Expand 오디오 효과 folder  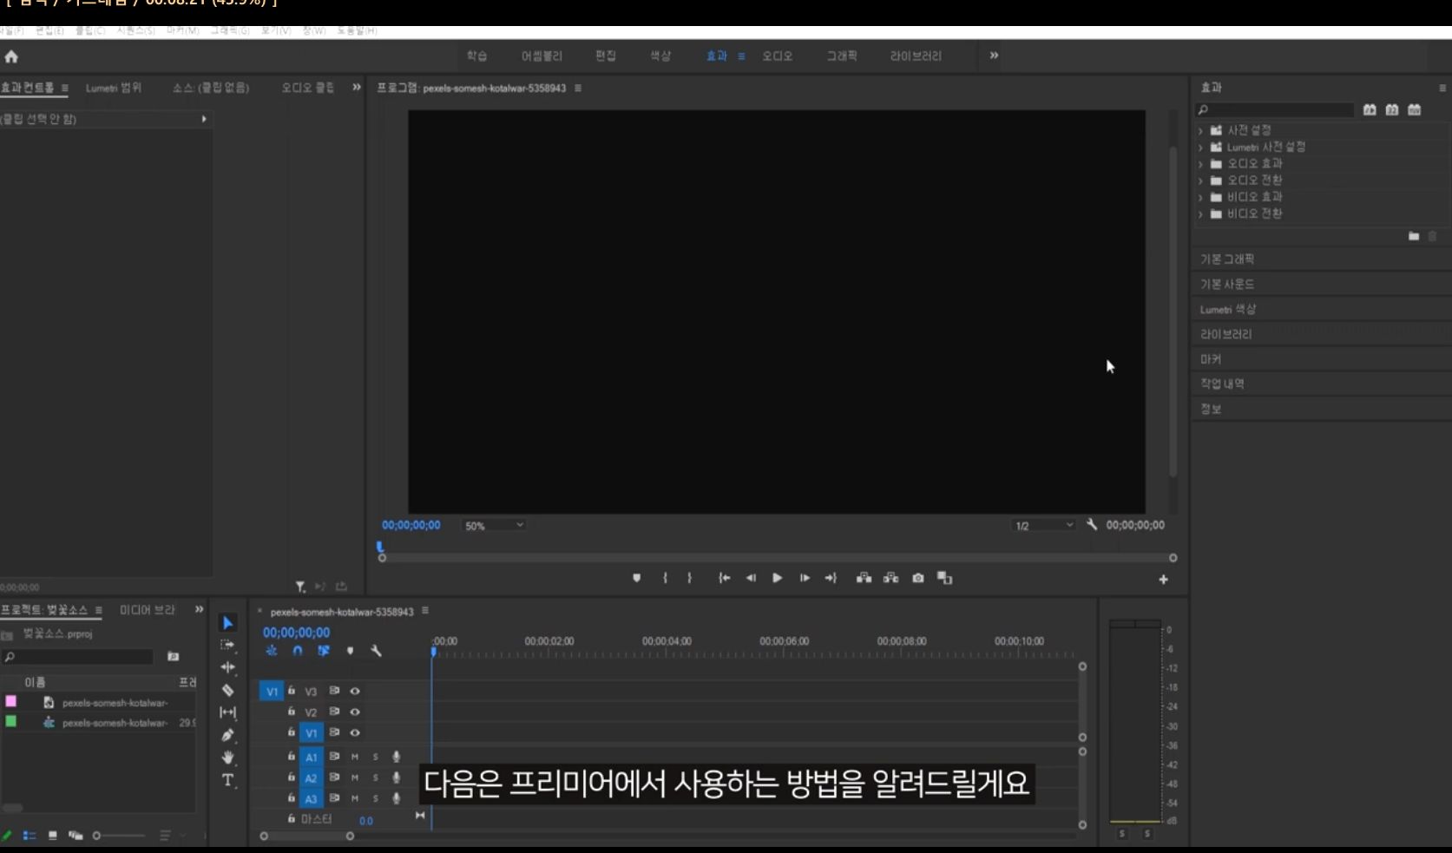tap(1201, 164)
